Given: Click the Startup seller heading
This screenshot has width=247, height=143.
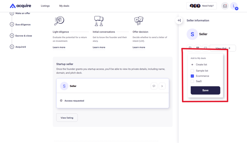Looking at the screenshot, I should tap(65, 64).
